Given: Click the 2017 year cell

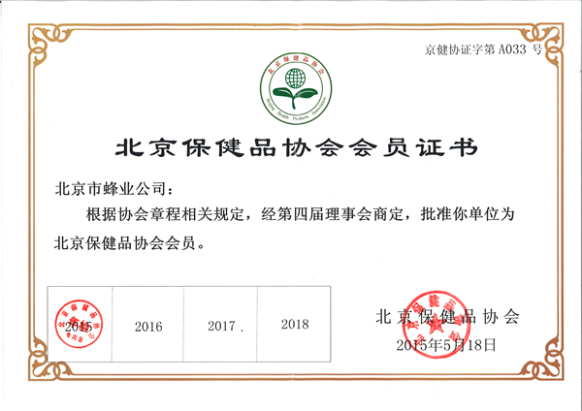Looking at the screenshot, I should (x=220, y=324).
